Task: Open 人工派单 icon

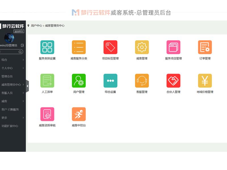Action: 47,81
